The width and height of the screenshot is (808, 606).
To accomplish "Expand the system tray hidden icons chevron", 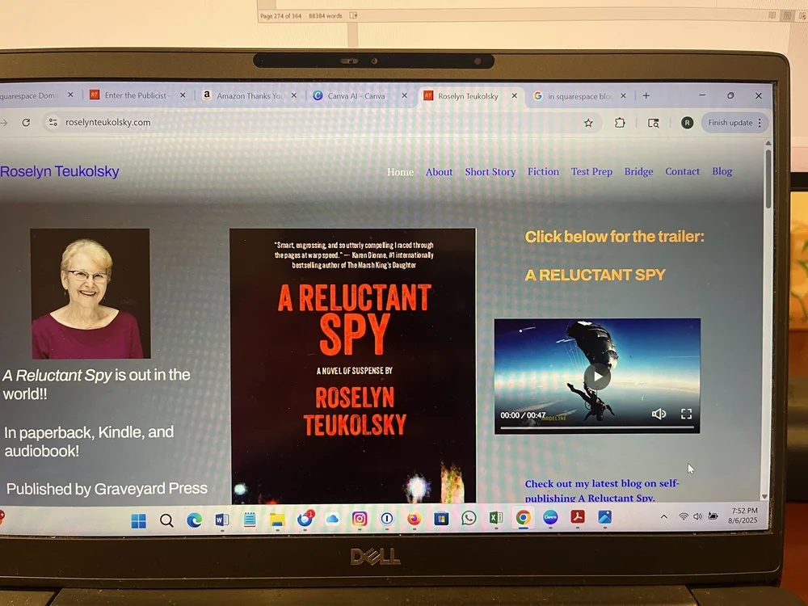I will click(x=663, y=516).
